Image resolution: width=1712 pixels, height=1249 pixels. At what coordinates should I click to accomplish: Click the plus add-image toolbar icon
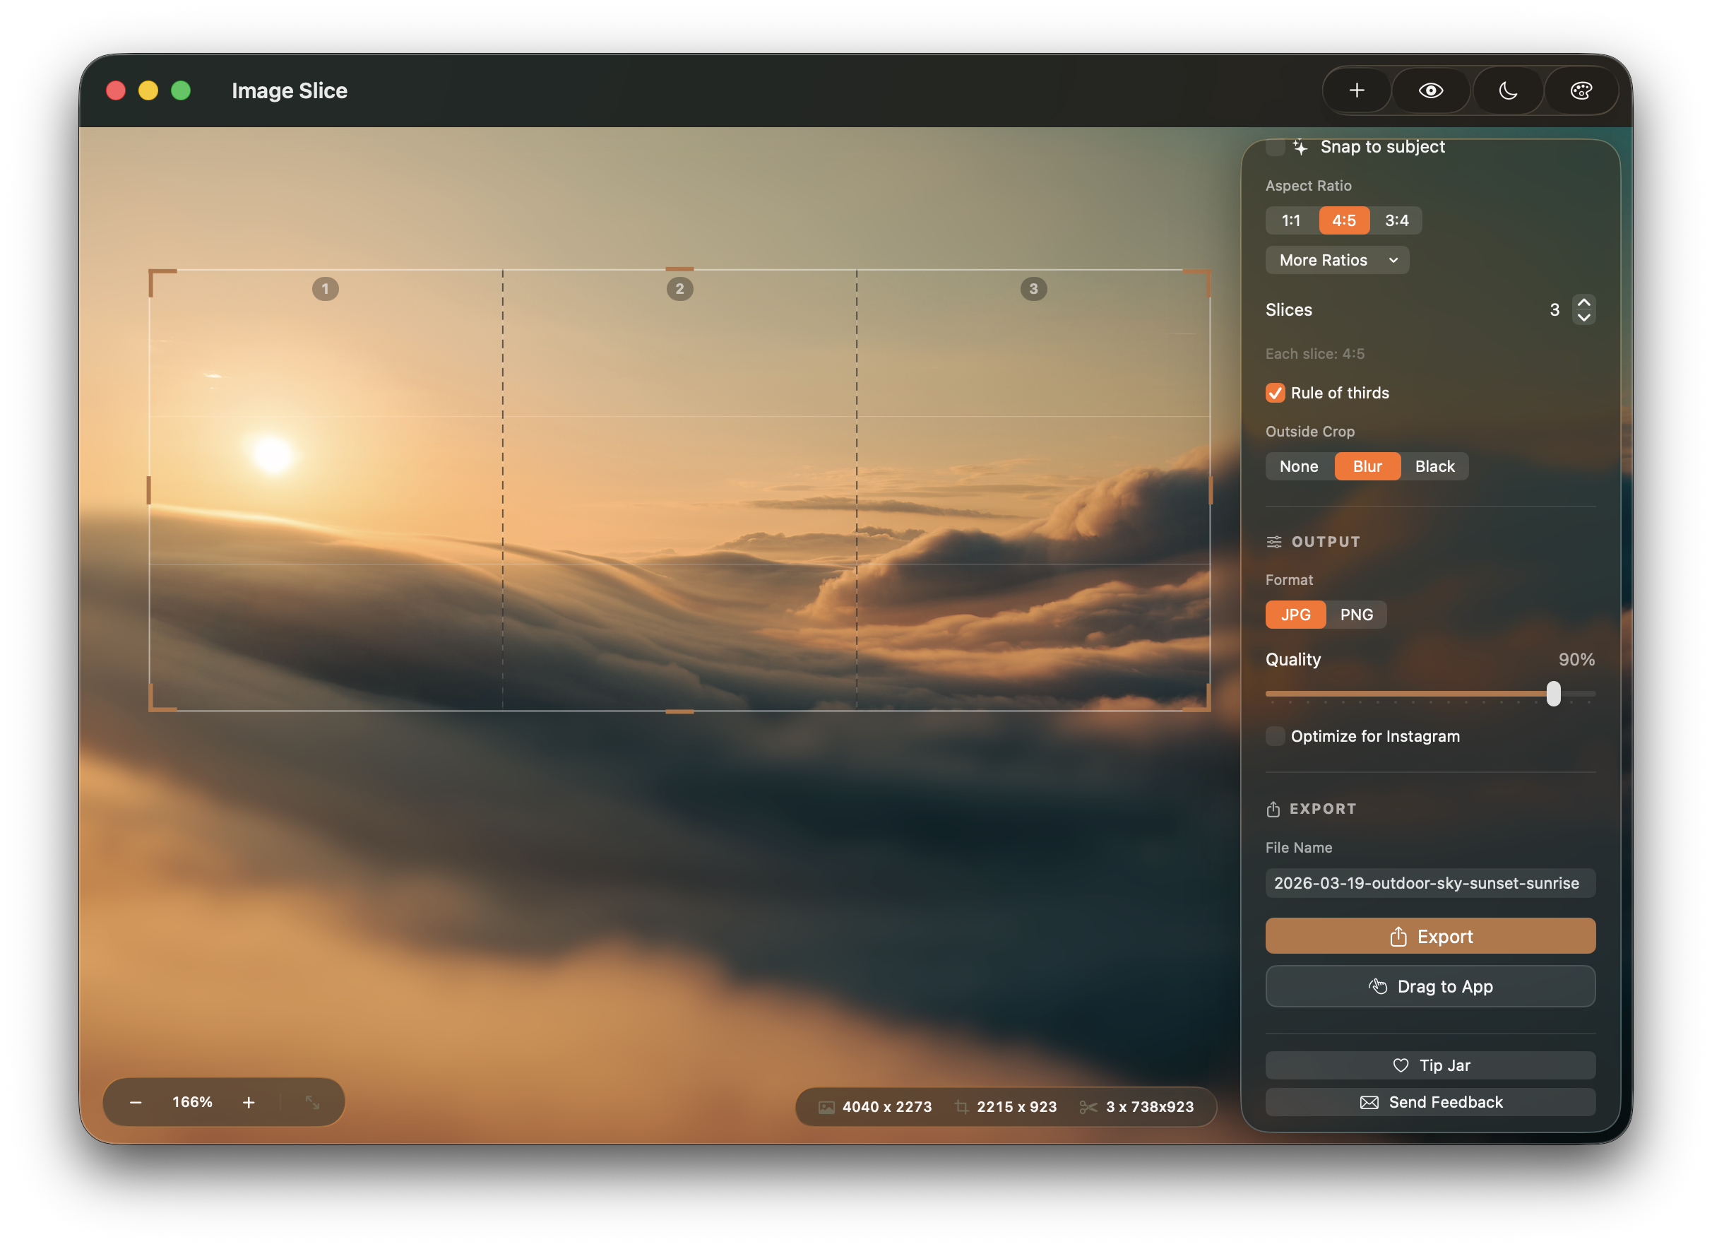point(1357,90)
